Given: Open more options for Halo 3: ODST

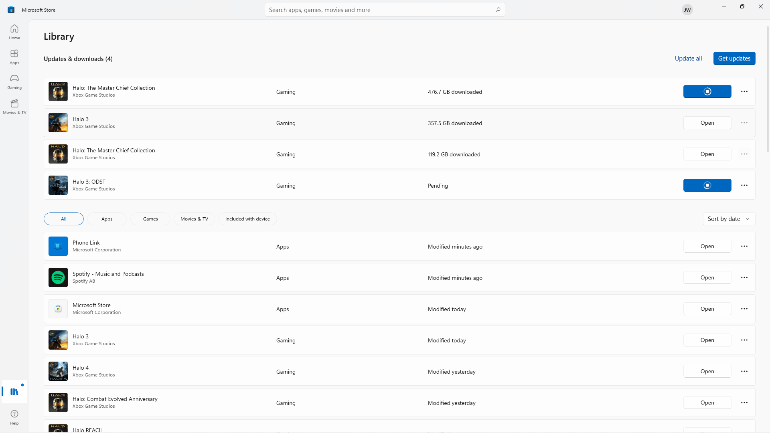Looking at the screenshot, I should [x=744, y=185].
